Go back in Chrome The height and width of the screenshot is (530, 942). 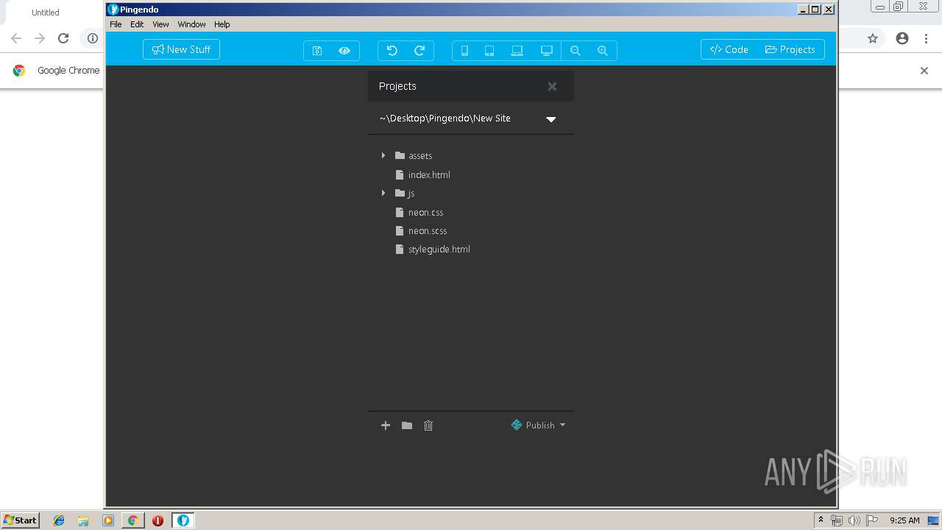coord(16,38)
